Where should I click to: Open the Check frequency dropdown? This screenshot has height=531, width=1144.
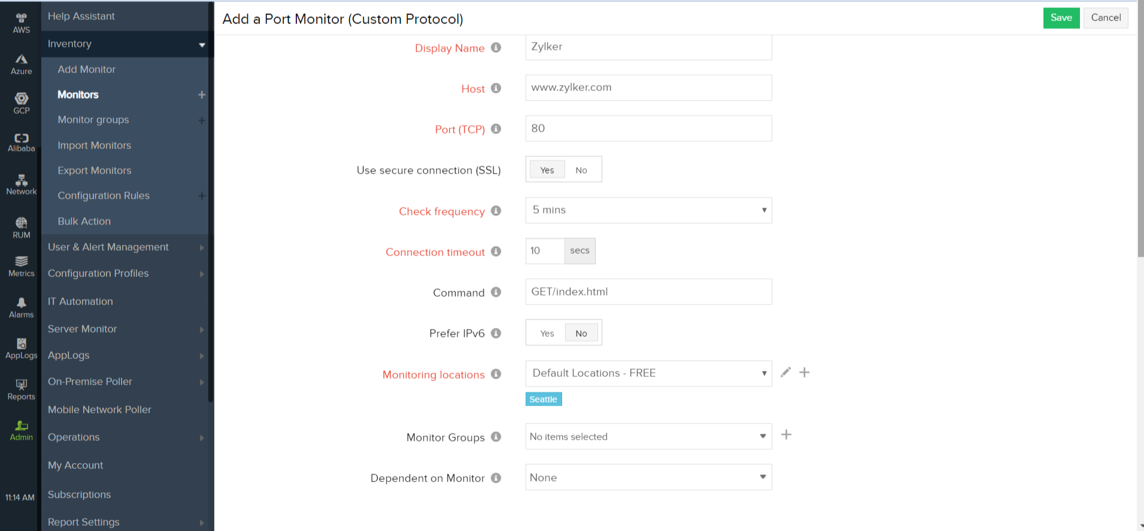point(648,210)
